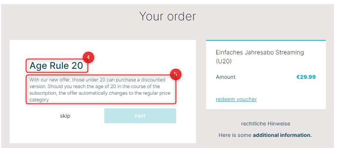337x148 pixels.
Task: Click the next button
Action: pos(140,116)
